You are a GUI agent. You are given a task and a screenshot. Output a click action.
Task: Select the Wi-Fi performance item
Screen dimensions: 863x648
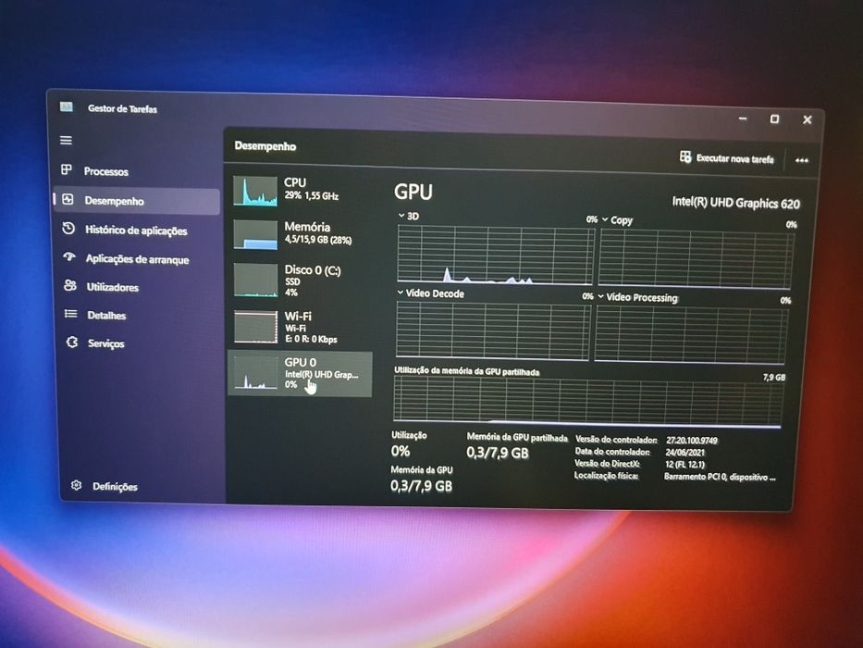pyautogui.click(x=301, y=327)
